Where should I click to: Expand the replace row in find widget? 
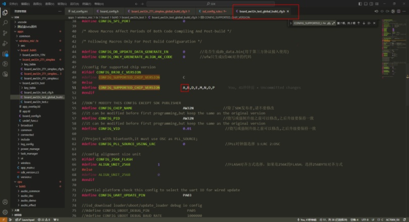pyautogui.click(x=290, y=23)
